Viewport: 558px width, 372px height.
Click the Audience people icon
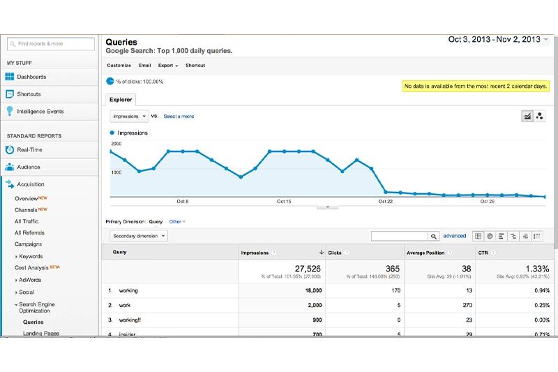(x=10, y=167)
